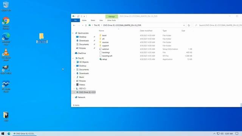This screenshot has width=242, height=136.
Task: Launch Google Chrome from the desktop
Action: pos(6,23)
